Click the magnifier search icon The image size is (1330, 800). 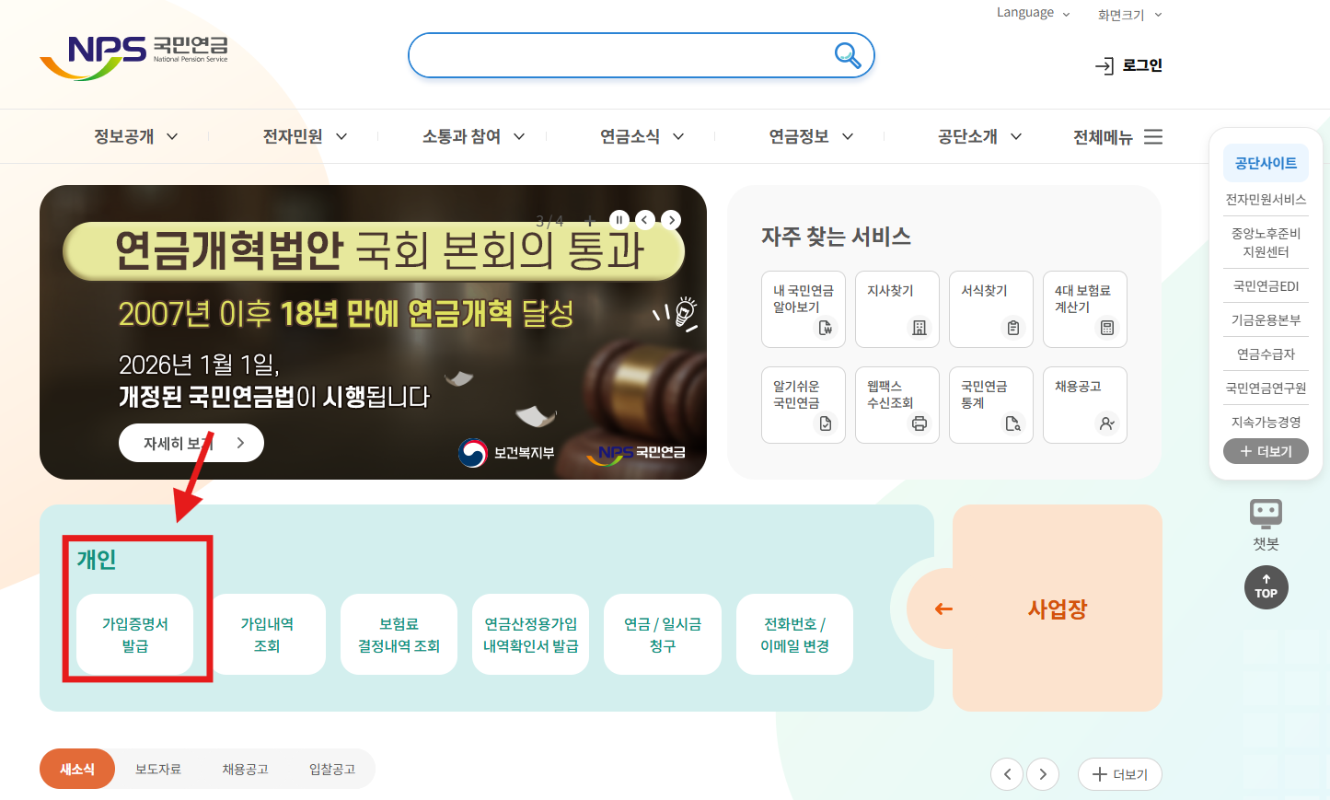[848, 55]
